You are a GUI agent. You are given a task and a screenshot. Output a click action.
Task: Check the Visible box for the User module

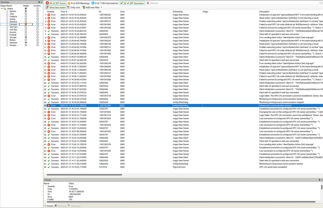point(26,14)
